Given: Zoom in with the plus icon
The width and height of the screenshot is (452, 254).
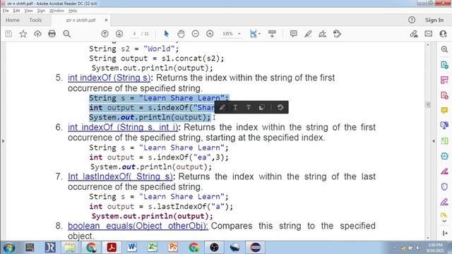Looking at the screenshot, I should [x=210, y=34].
